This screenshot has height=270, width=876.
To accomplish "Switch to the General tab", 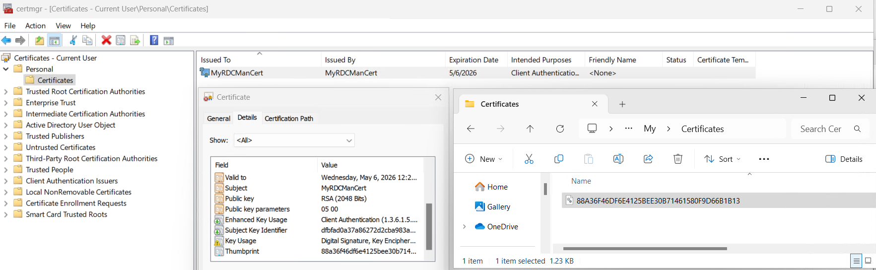I will [218, 118].
